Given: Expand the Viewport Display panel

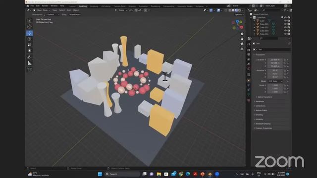Looking at the screenshot, I should [x=263, y=124].
